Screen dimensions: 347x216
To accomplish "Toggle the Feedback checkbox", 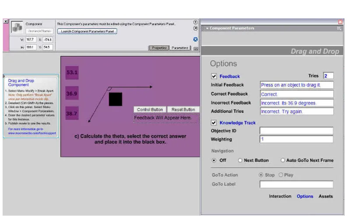I will click(x=214, y=76).
